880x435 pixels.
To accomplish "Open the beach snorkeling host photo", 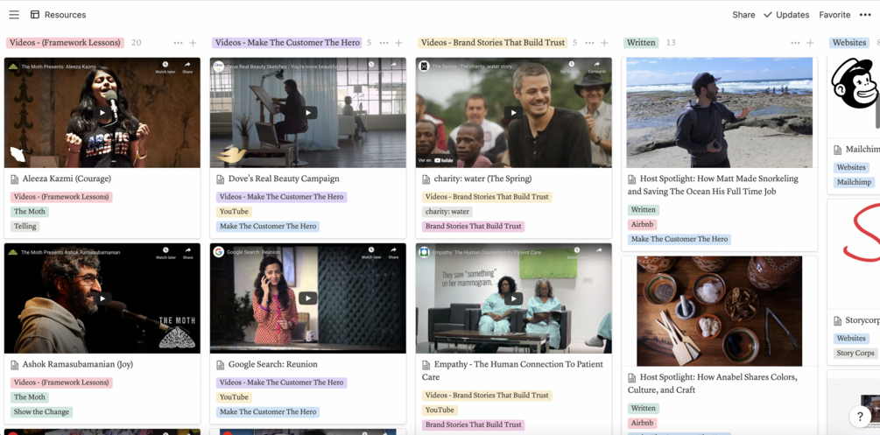I will coord(720,112).
